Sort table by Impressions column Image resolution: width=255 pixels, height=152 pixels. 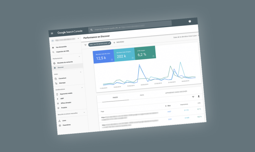[x=184, y=104]
